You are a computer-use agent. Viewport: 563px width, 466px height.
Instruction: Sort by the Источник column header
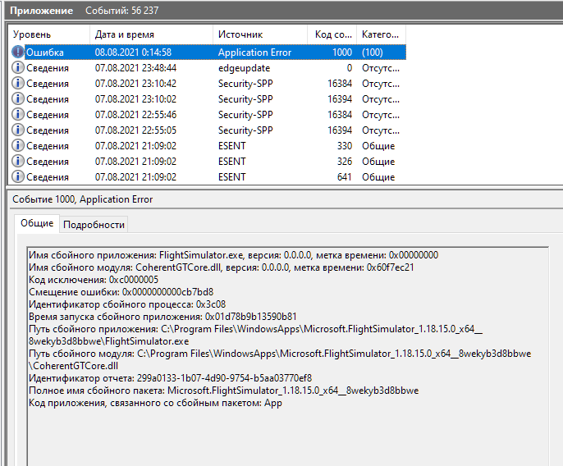coord(260,34)
